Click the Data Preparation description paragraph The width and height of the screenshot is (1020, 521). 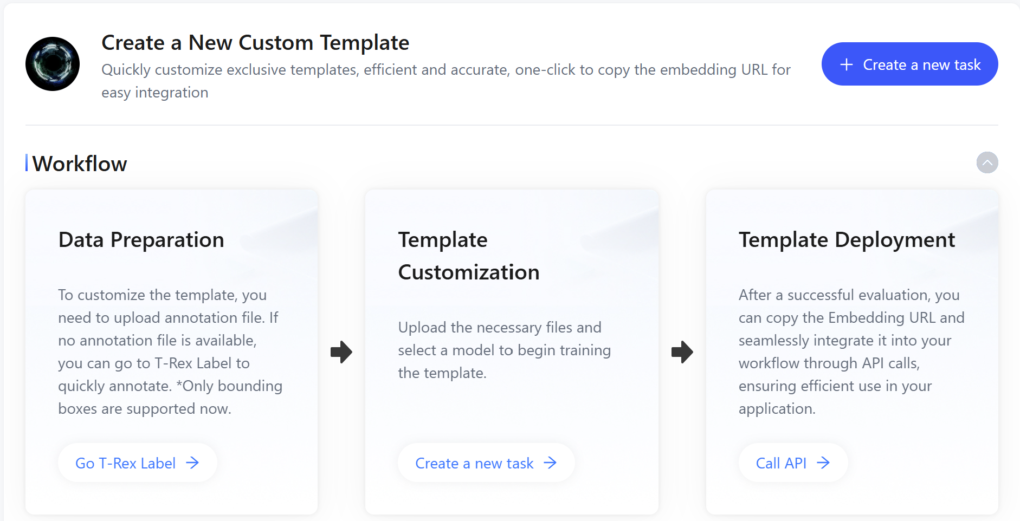(x=170, y=351)
